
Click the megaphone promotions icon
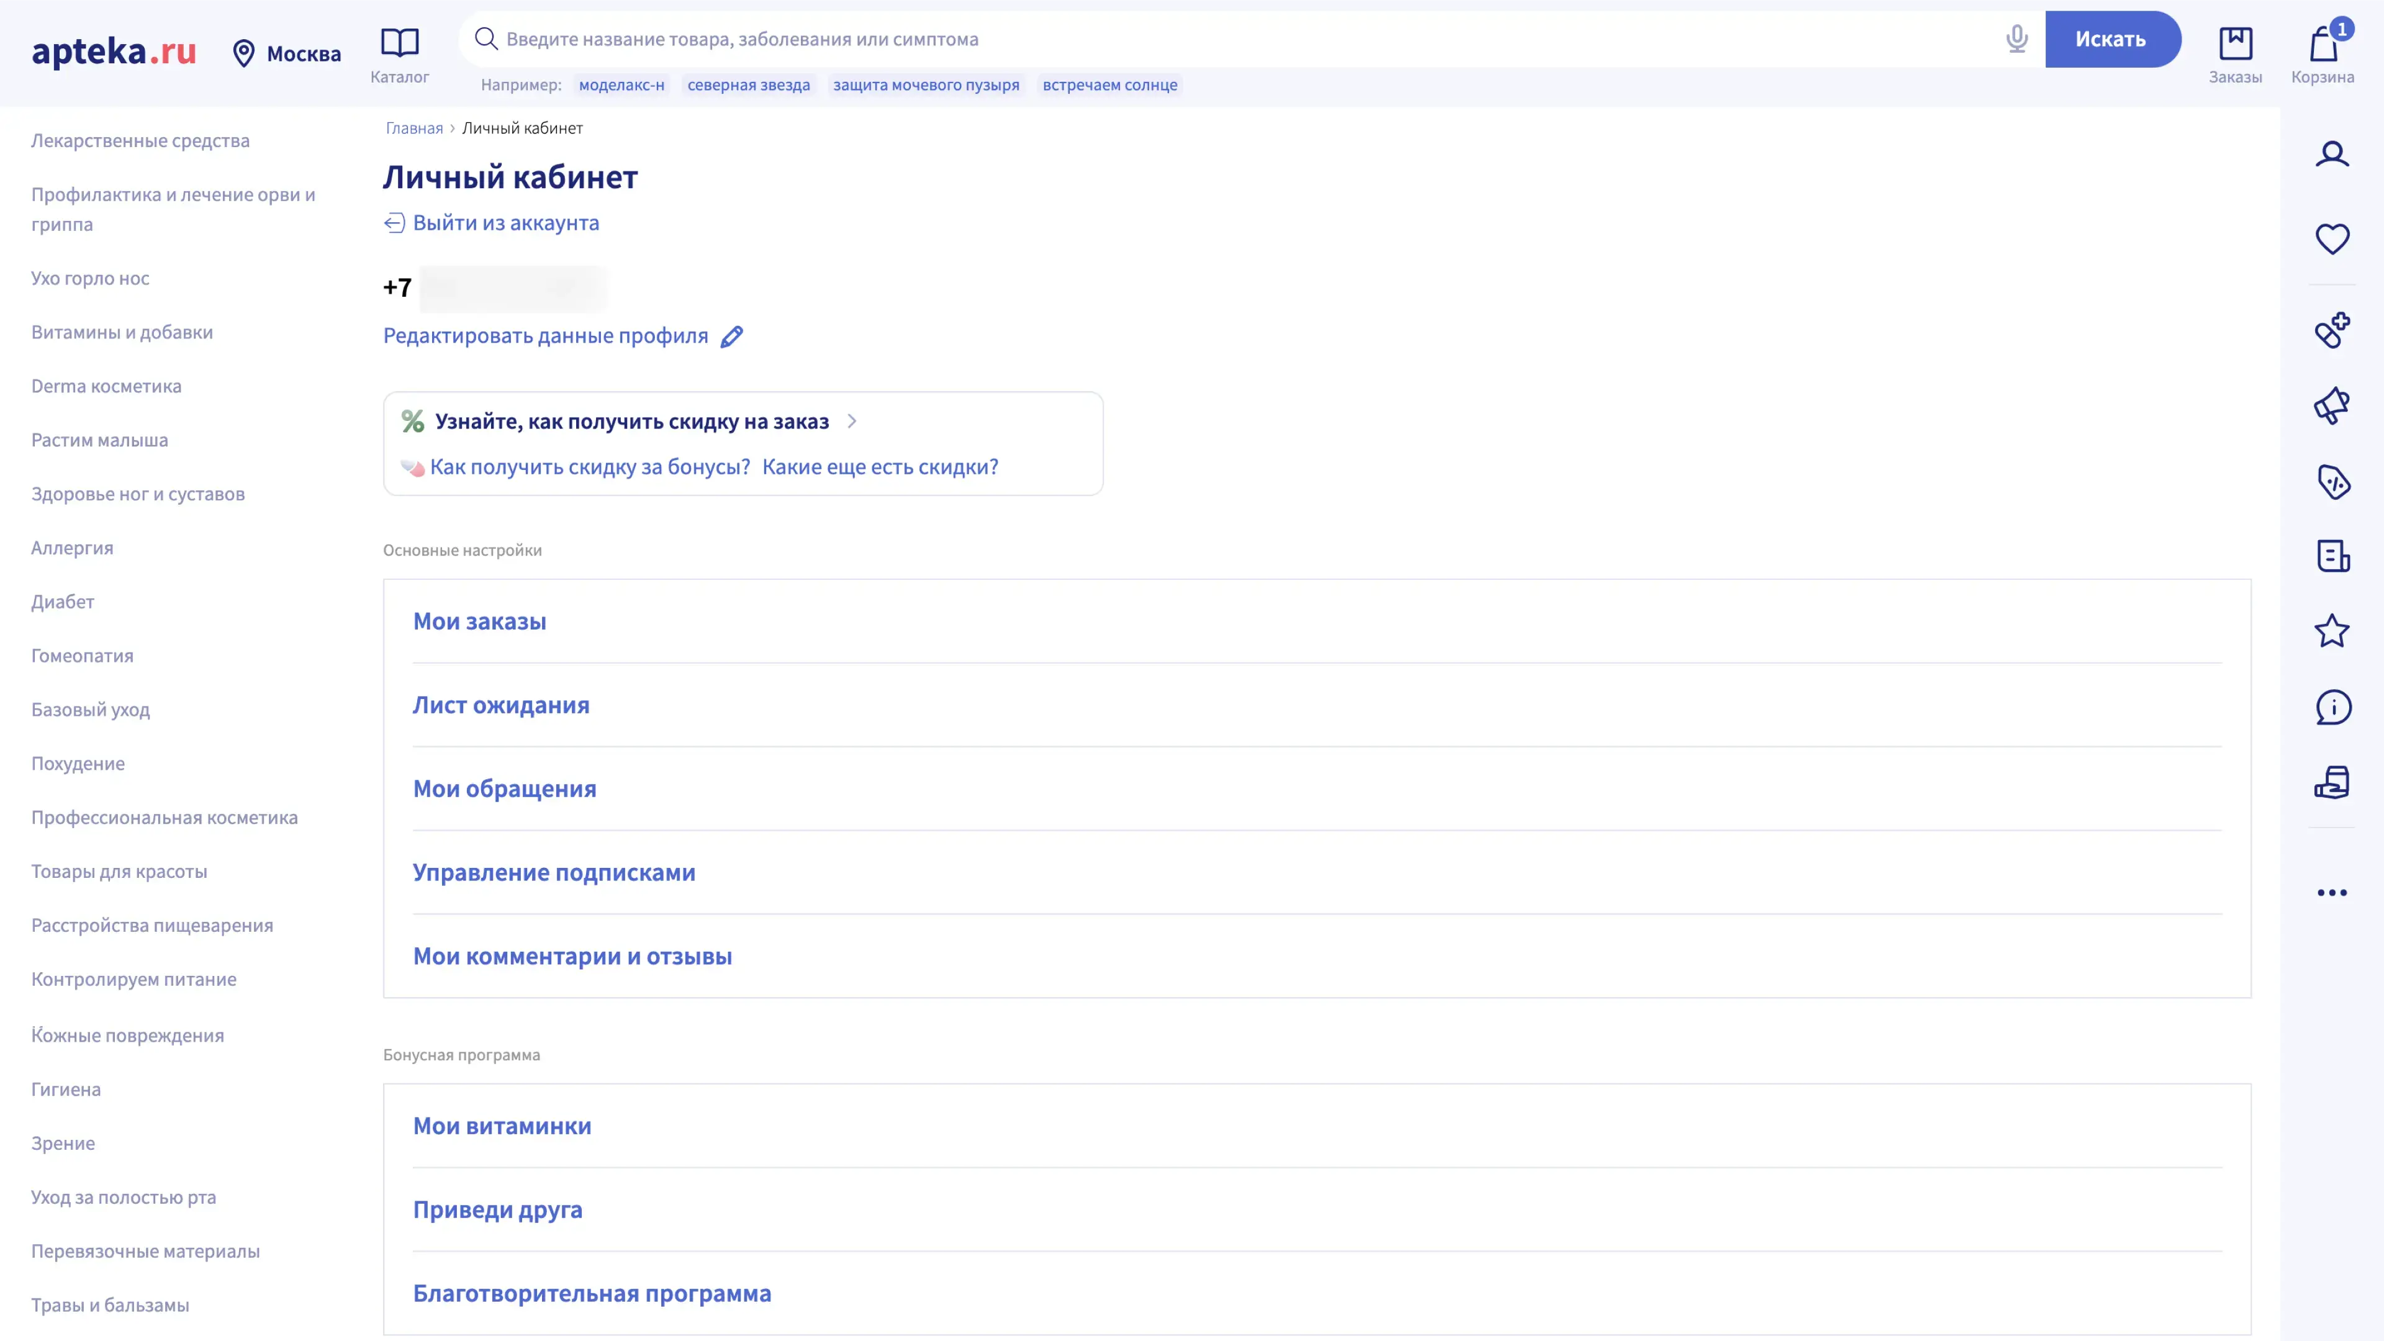click(2331, 405)
